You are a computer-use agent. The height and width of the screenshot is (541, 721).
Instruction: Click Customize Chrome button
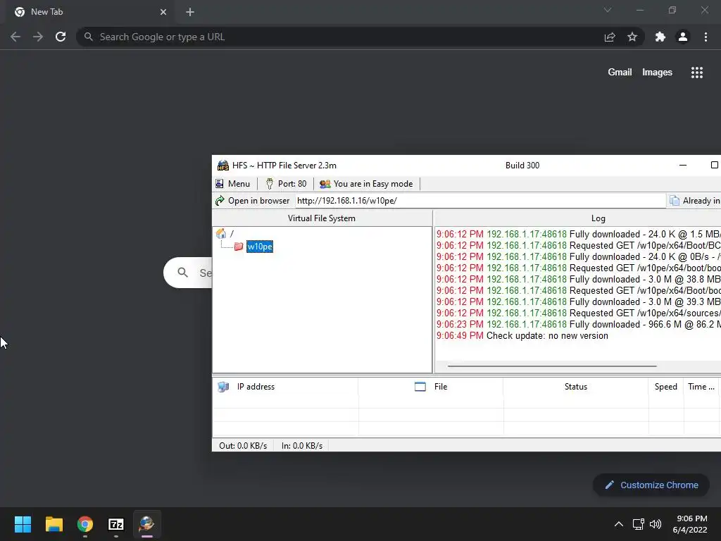[x=651, y=485]
